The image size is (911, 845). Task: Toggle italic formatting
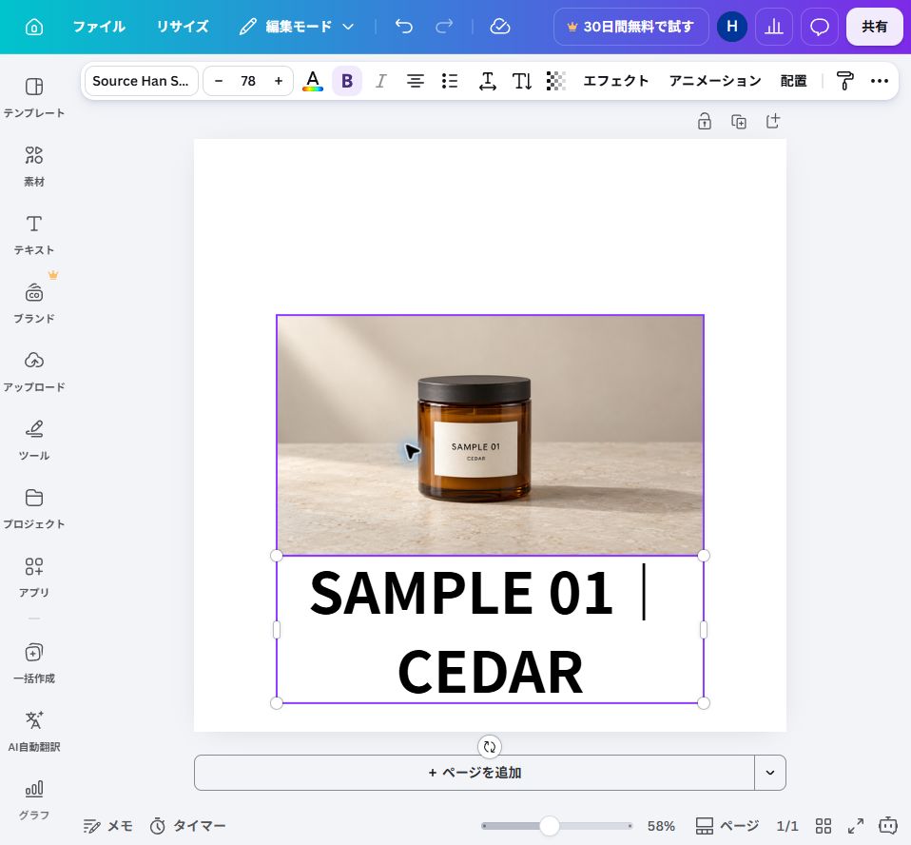[380, 81]
